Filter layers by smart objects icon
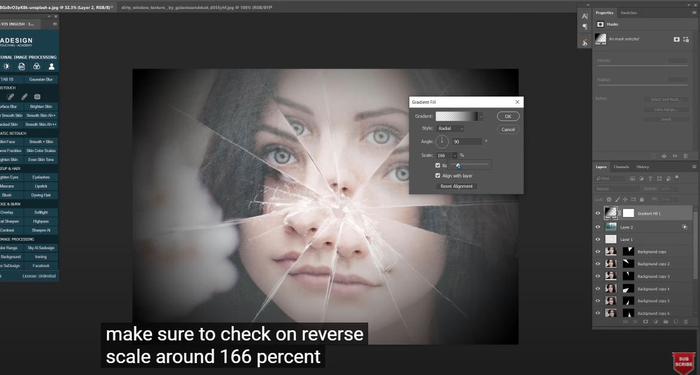The image size is (700, 375). pyautogui.click(x=668, y=178)
